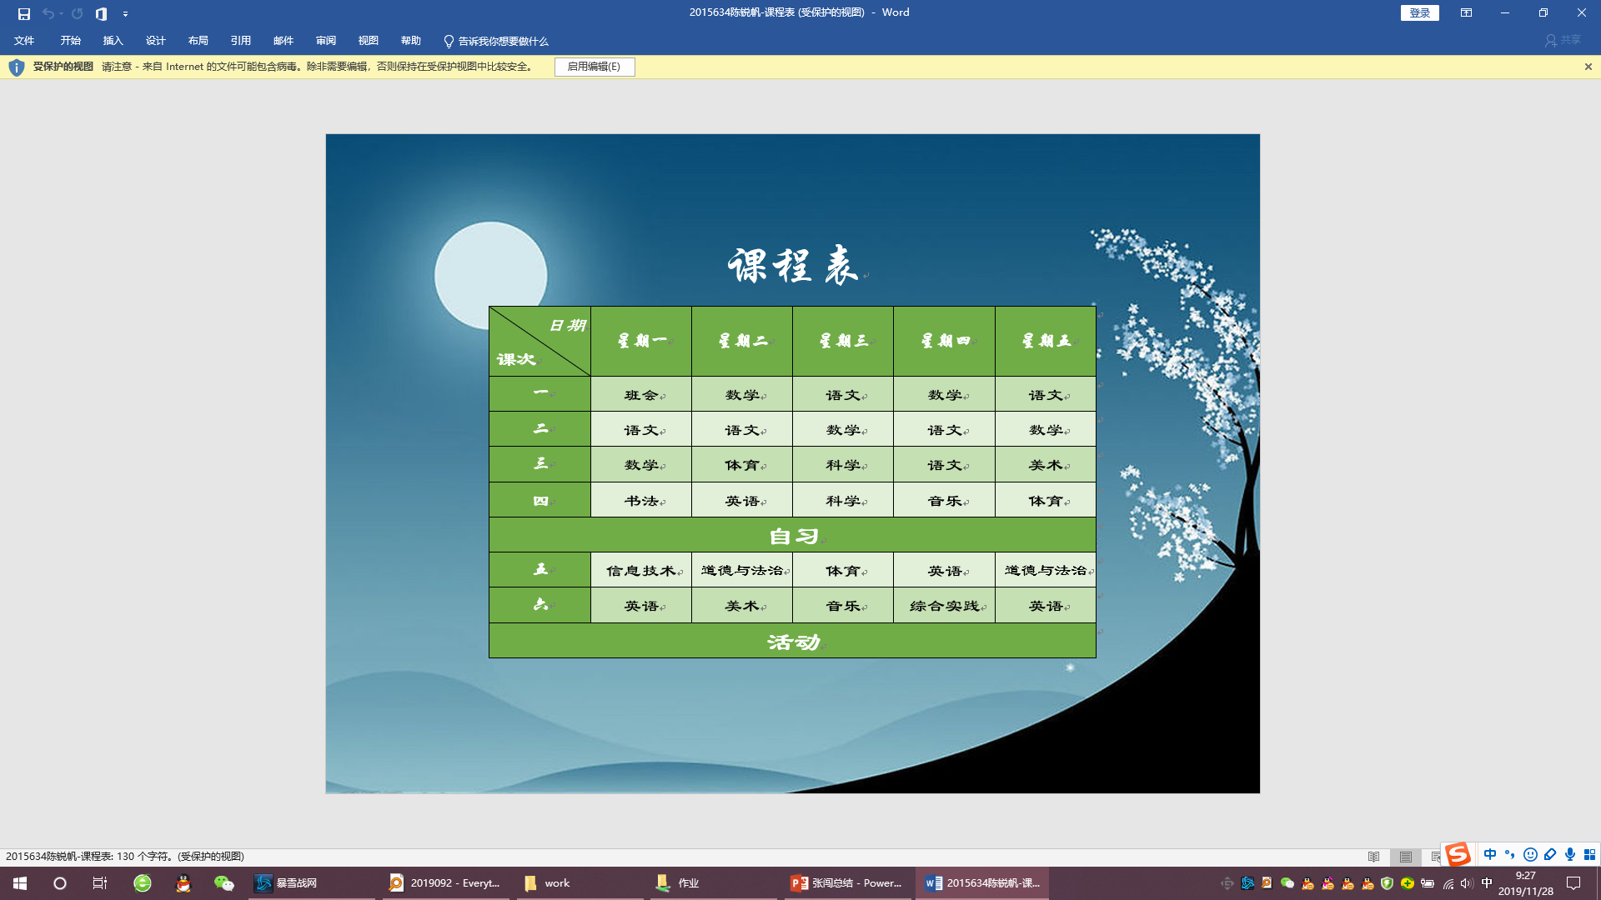Viewport: 1601px width, 900px height.
Task: Click the 受保护的视图 label in message bar
Action: pyautogui.click(x=63, y=67)
